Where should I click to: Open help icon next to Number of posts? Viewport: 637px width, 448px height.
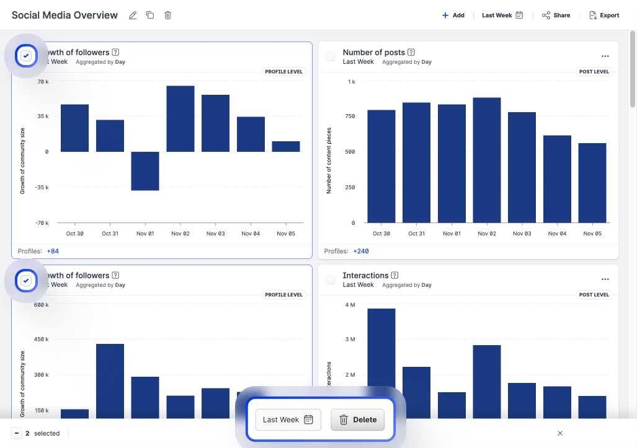[411, 53]
